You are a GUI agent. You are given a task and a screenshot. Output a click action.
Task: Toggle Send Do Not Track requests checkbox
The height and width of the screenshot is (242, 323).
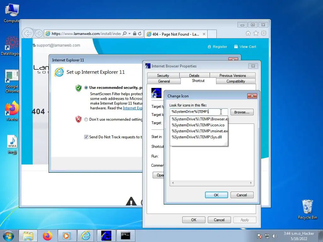86,137
